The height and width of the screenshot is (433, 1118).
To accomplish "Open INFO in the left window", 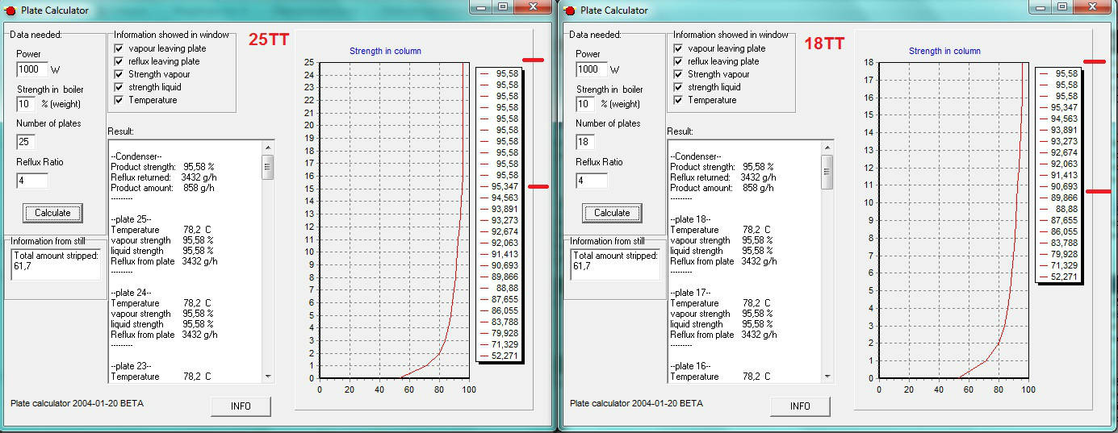I will click(241, 406).
